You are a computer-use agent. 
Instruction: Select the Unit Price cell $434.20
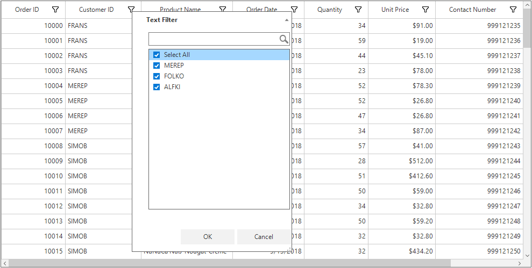pos(402,251)
